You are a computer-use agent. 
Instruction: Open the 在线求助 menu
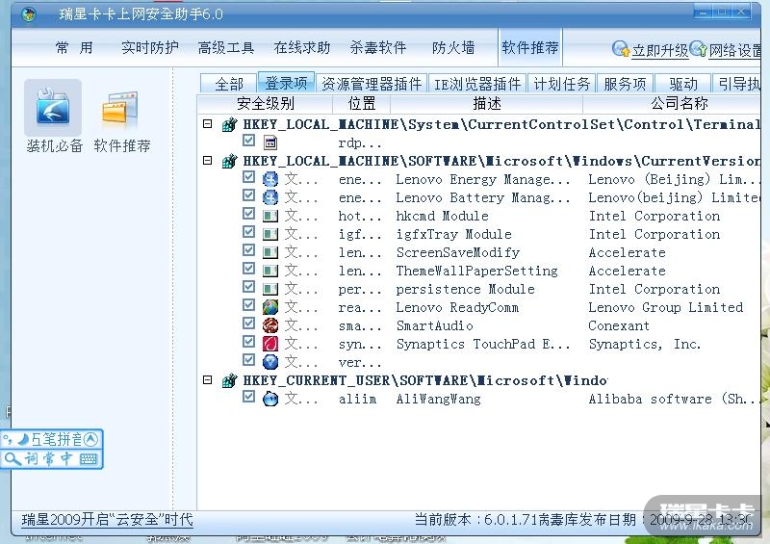point(302,48)
